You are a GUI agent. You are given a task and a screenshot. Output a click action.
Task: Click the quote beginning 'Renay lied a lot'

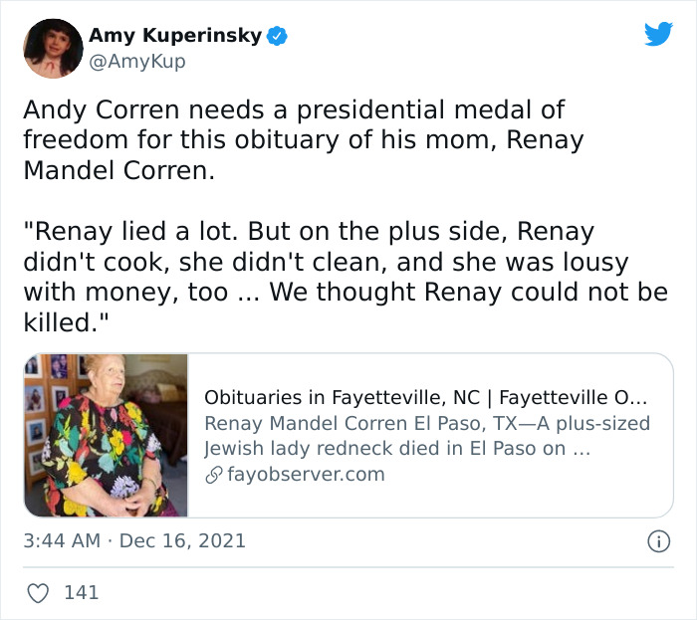point(127,232)
